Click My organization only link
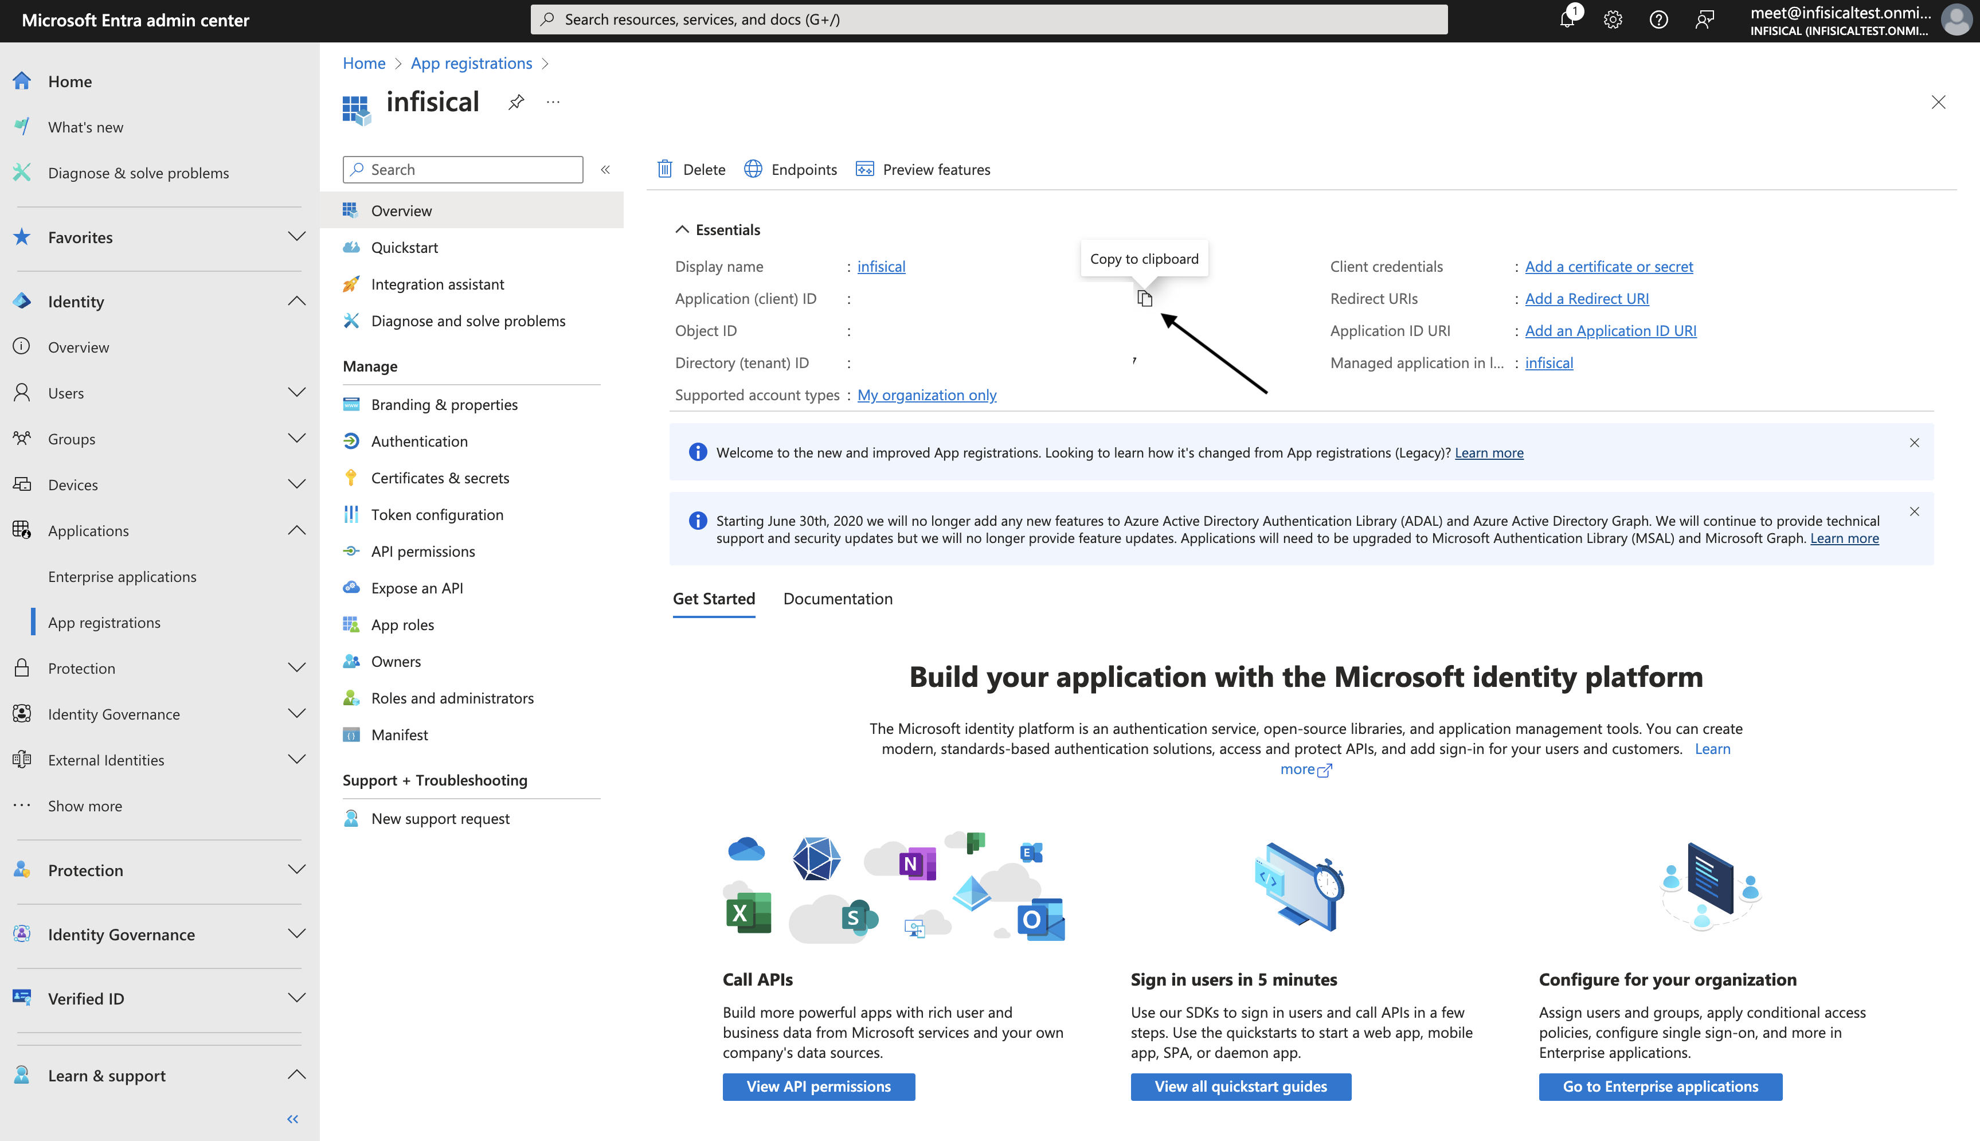The image size is (1980, 1141). (x=926, y=395)
